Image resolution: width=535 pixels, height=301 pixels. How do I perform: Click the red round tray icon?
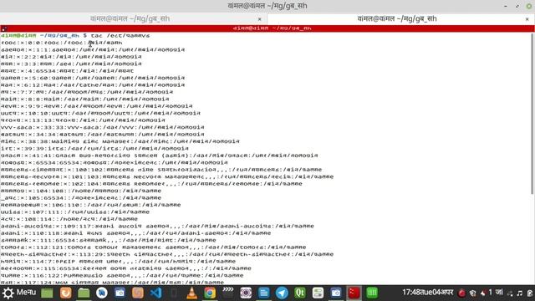coord(461,293)
